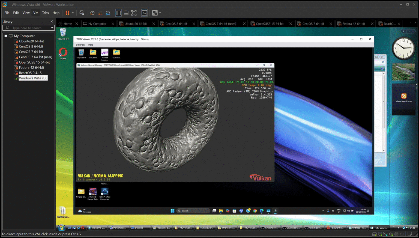Click the Welcome C... Vista taskbar button
The image size is (419, 238).
tap(97, 228)
